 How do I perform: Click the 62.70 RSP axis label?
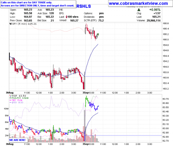[x=165, y=141]
